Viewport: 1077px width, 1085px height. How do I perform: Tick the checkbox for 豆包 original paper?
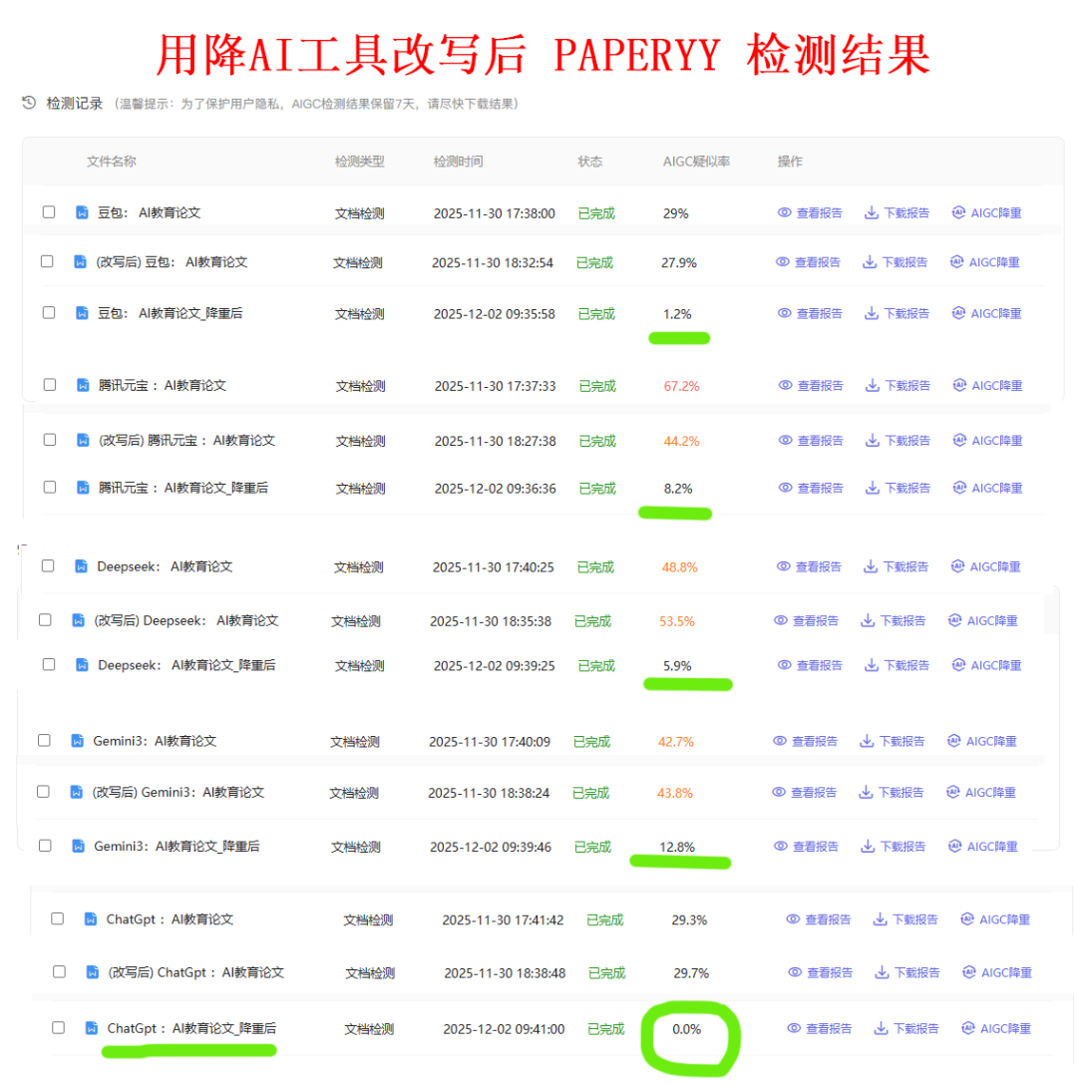coord(49,212)
